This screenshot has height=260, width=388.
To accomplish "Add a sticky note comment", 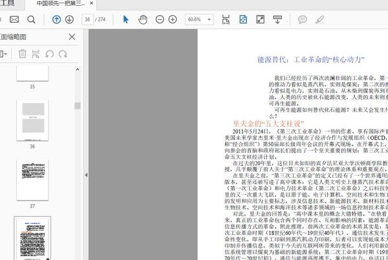I will [x=302, y=20].
